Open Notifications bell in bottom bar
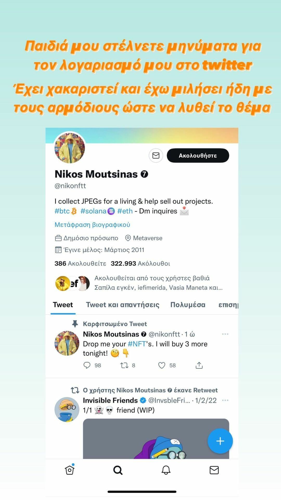 (166, 470)
